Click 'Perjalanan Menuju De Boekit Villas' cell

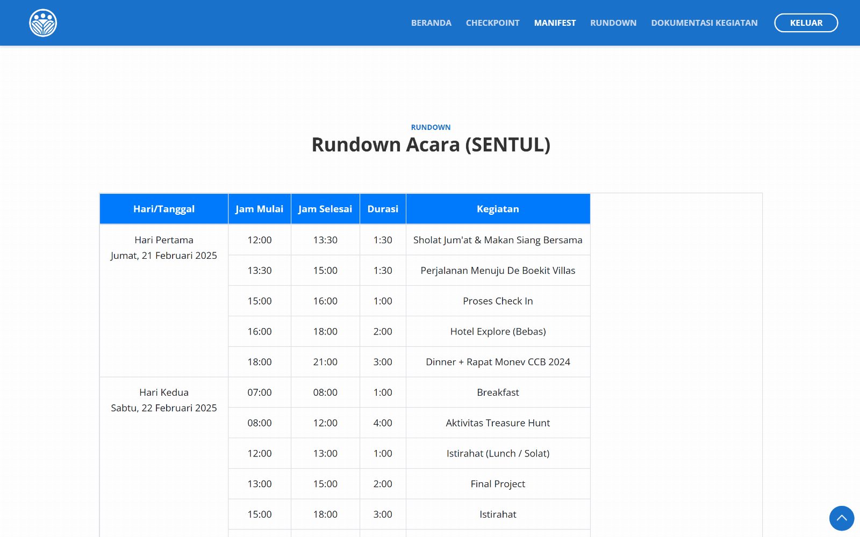pyautogui.click(x=498, y=271)
